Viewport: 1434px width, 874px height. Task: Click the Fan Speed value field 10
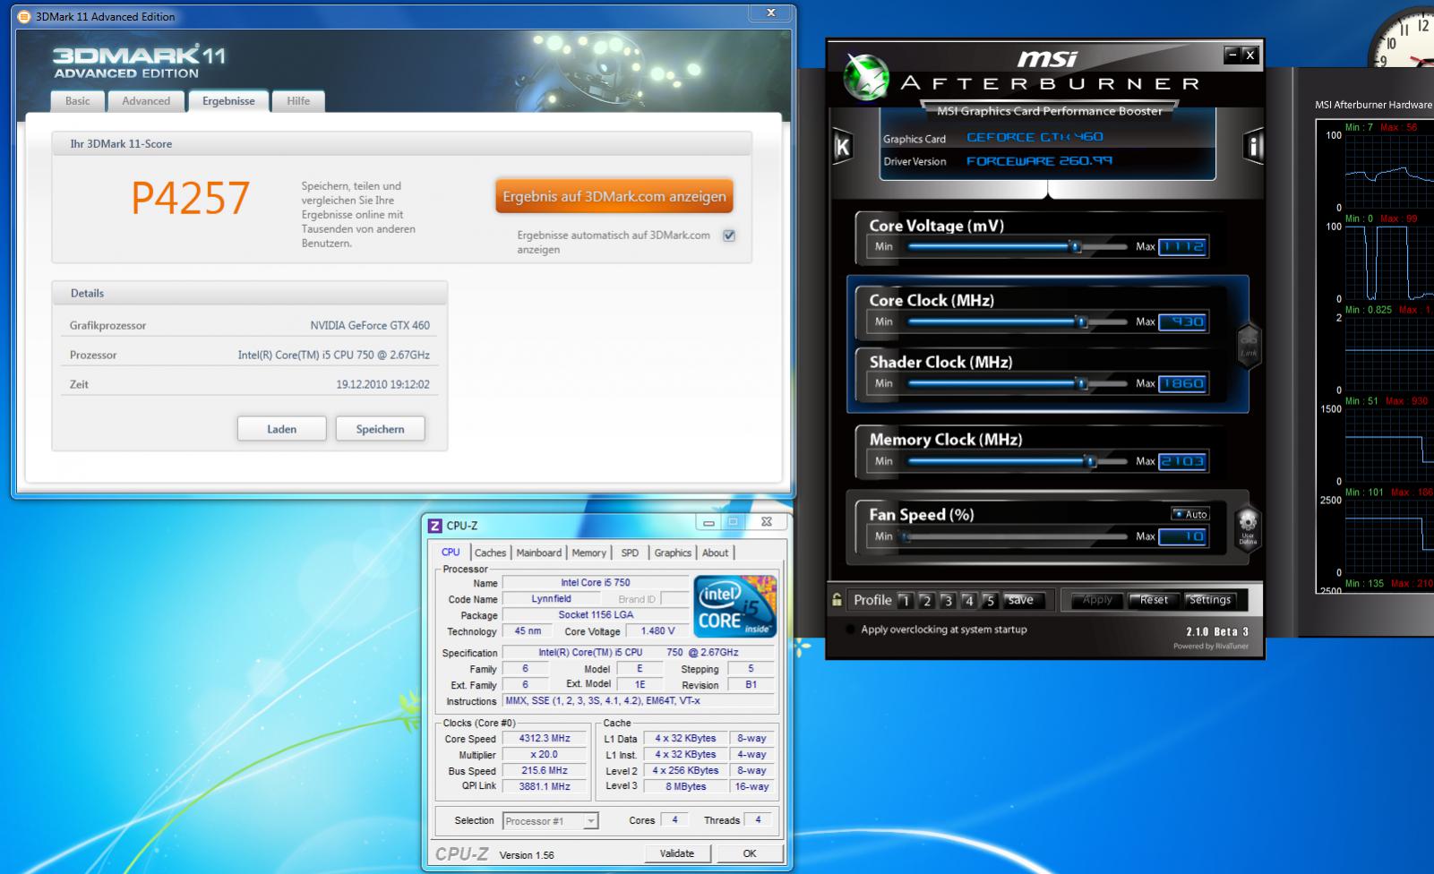point(1182,536)
